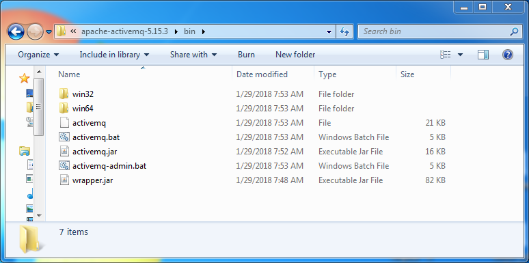Click Libraries icon in navigation pane
Image resolution: width=529 pixels, height=263 pixels.
(x=25, y=151)
